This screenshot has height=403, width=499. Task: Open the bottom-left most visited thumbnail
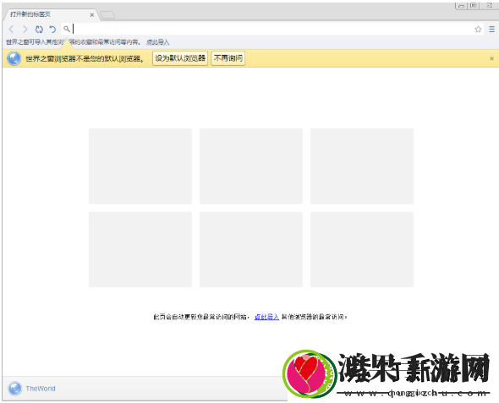(140, 249)
